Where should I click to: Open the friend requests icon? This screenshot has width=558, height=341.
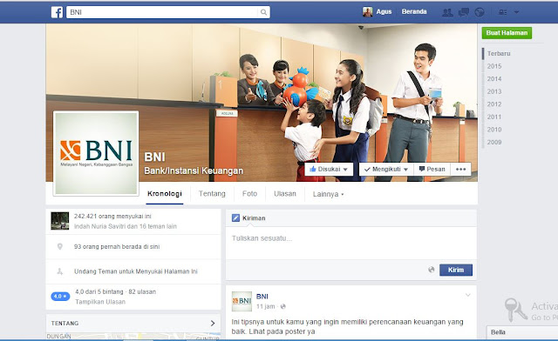[447, 12]
